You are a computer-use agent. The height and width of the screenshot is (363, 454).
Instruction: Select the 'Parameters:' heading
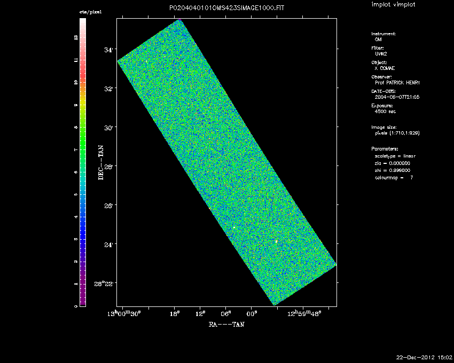385,149
